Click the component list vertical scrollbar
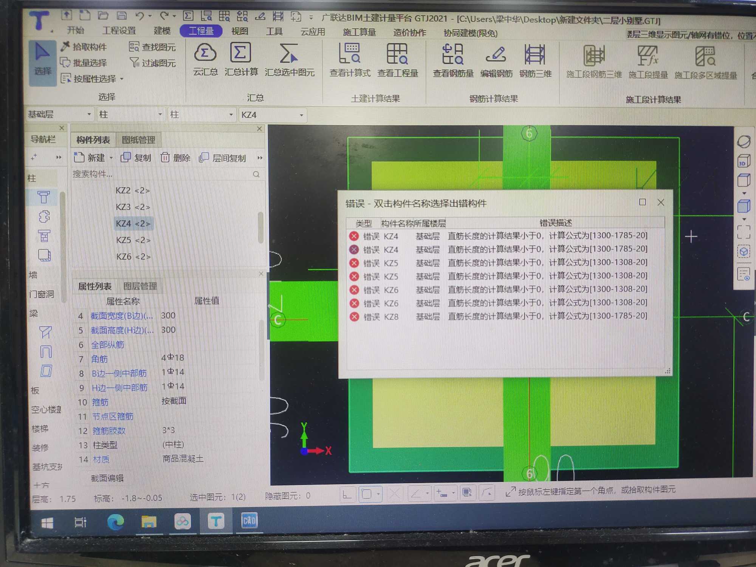The height and width of the screenshot is (567, 756). [260, 228]
